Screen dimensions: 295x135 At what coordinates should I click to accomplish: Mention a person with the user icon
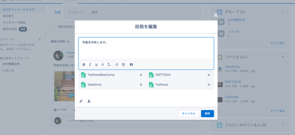point(89,101)
